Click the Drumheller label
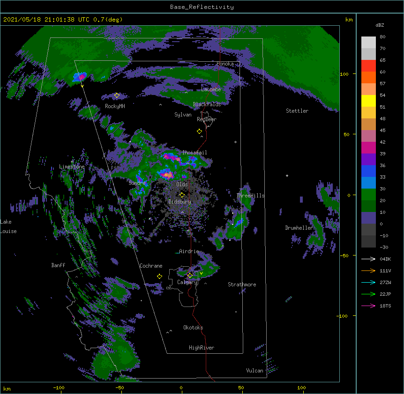Screen dimensions: 404x394 pos(299,228)
